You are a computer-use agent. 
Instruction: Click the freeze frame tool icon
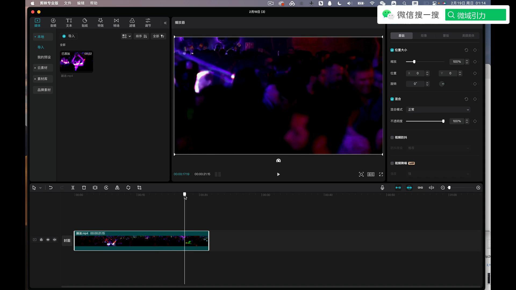click(95, 188)
